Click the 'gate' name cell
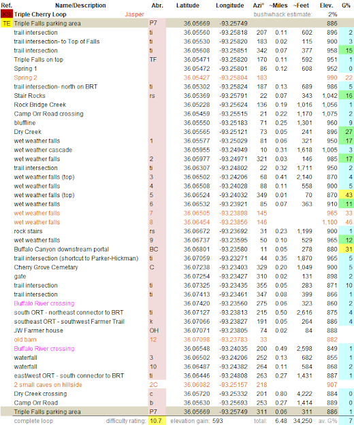 tap(20, 277)
